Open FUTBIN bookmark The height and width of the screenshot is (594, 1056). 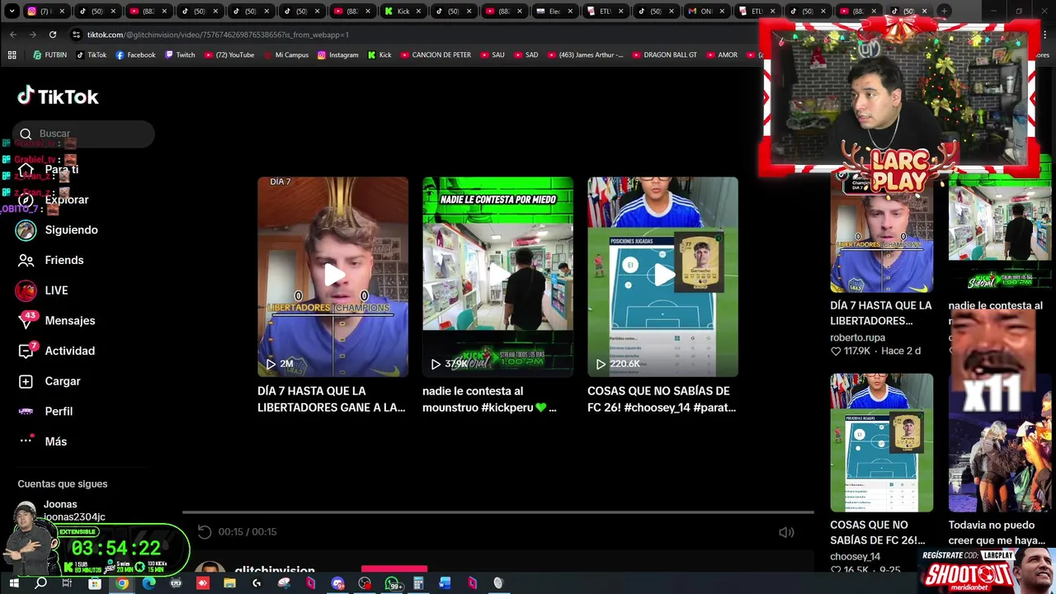pos(49,55)
